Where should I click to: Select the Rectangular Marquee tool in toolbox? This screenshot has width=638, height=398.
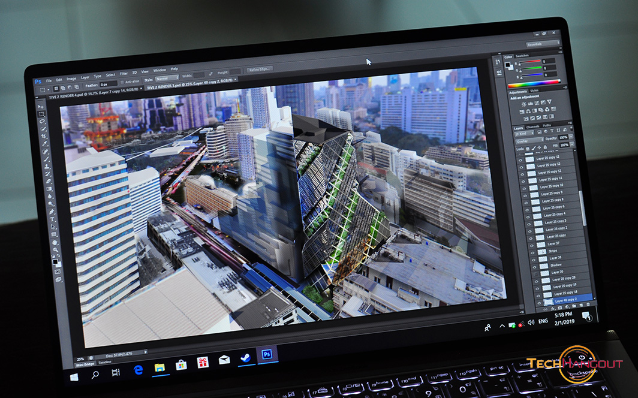41,114
